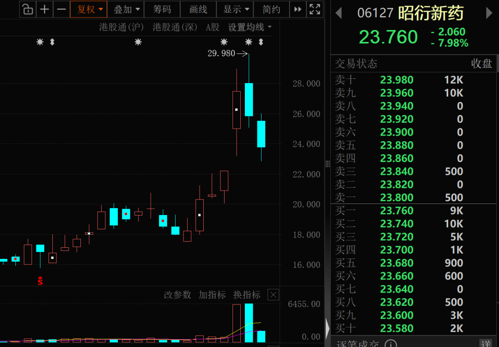Select 买十 row price 23.580

(397, 328)
